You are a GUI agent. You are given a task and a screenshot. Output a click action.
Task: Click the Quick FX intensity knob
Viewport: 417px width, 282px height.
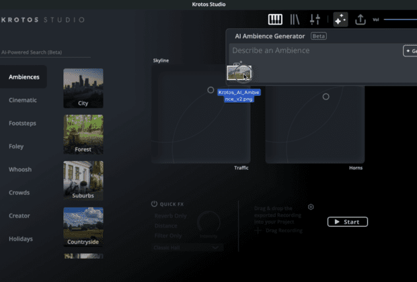coord(208,222)
